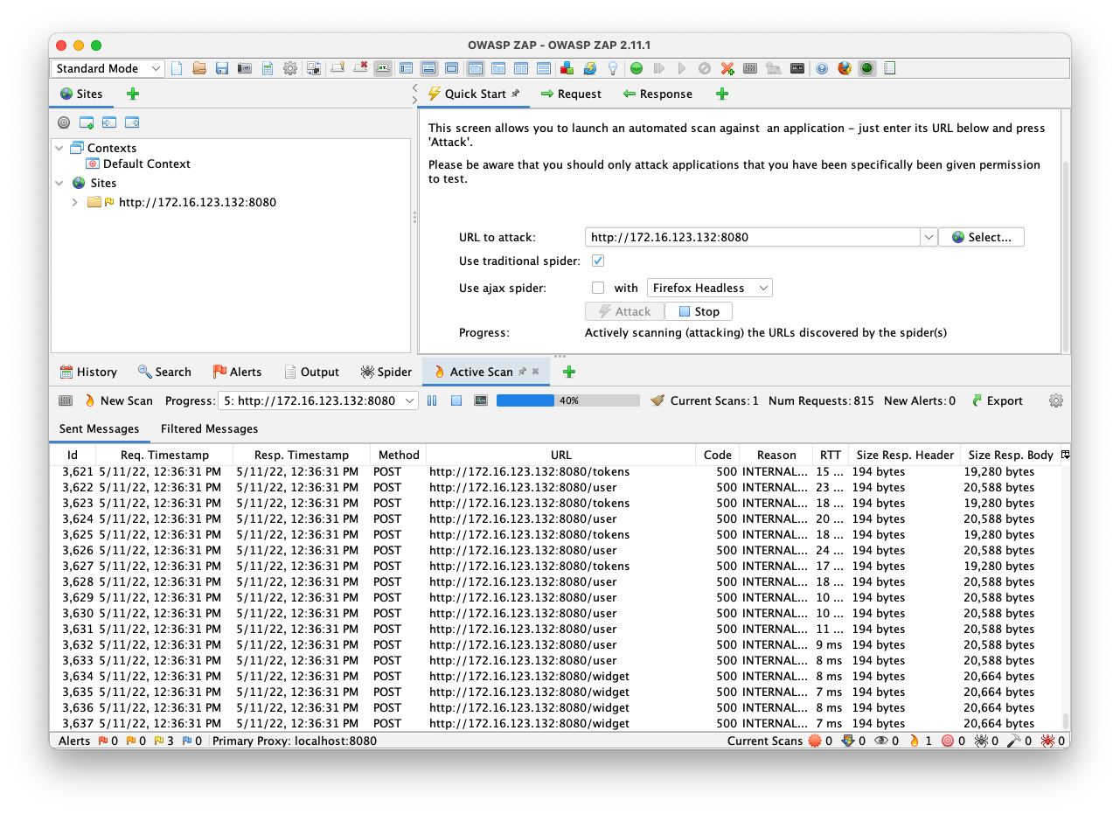Image resolution: width=1120 pixels, height=814 pixels.
Task: Click the New Scan button
Action: (x=118, y=400)
